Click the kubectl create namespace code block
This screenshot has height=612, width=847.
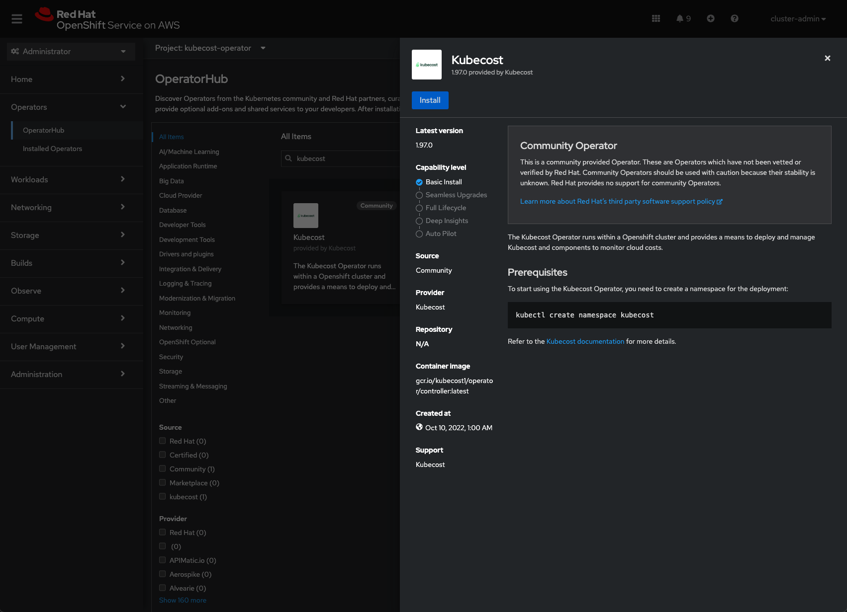(x=669, y=315)
